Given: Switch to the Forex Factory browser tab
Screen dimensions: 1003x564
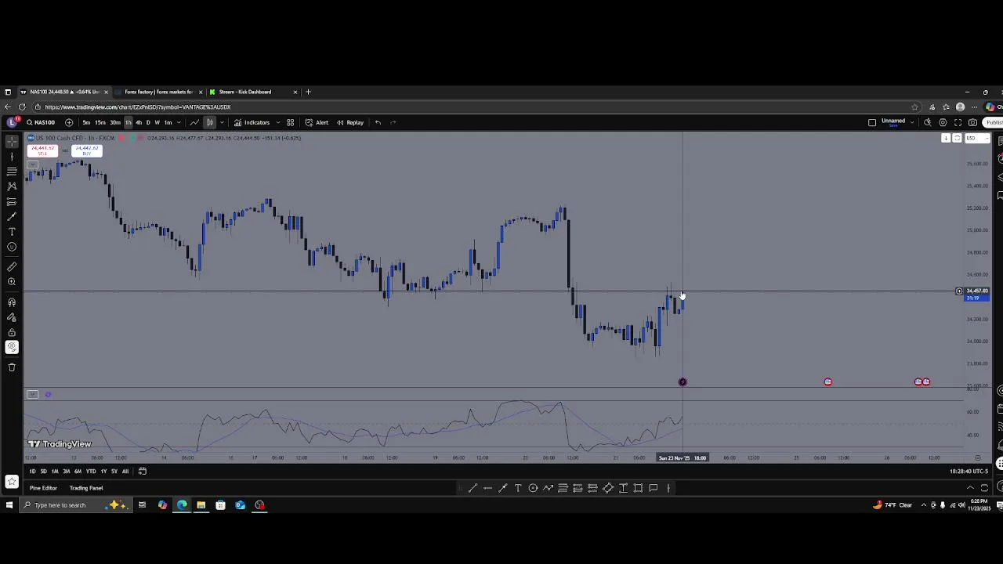Looking at the screenshot, I should click(158, 92).
